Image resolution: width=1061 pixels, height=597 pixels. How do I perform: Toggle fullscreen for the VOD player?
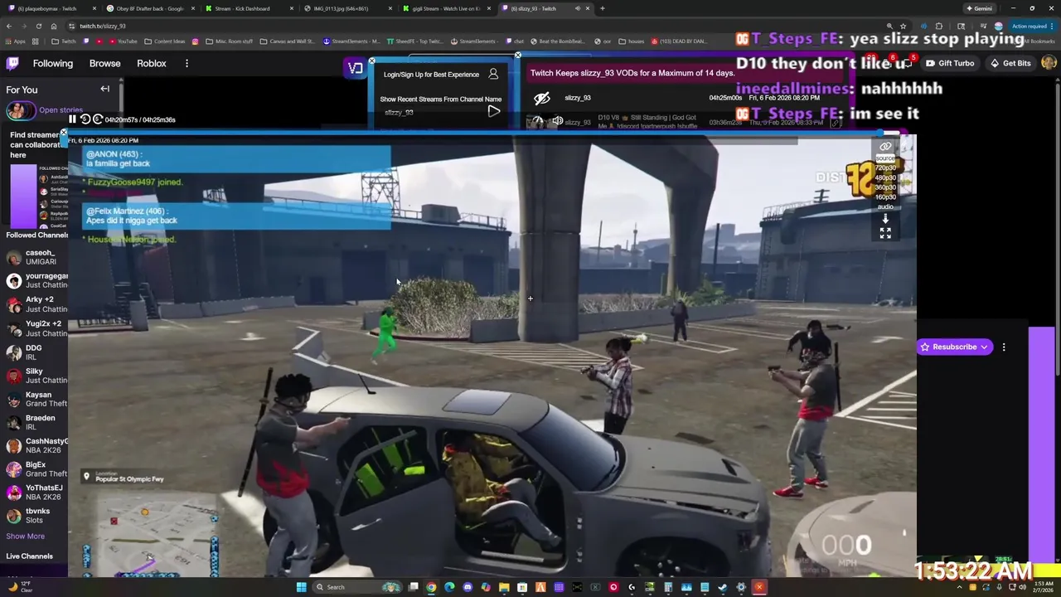coord(885,234)
